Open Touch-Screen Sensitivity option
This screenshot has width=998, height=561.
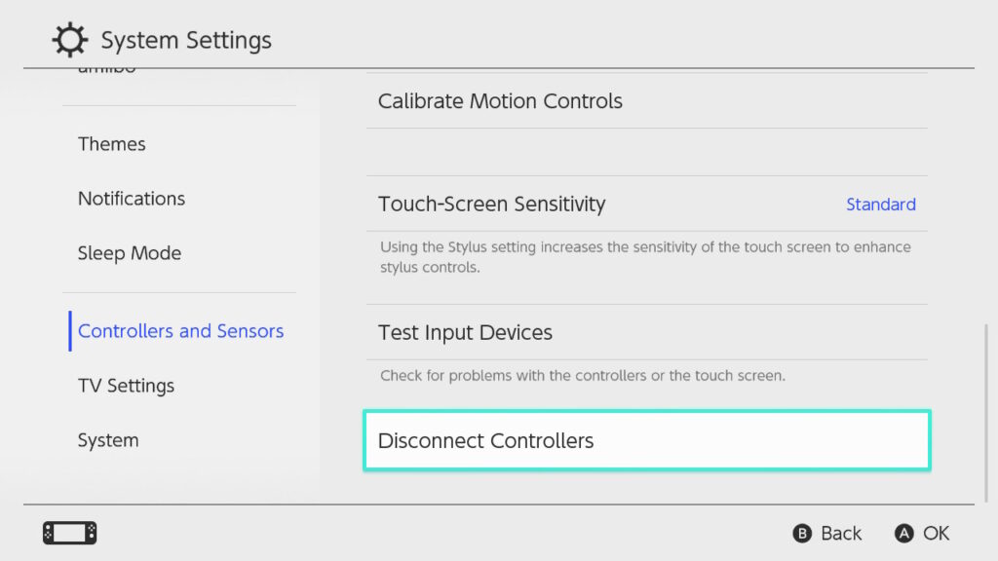[647, 205]
